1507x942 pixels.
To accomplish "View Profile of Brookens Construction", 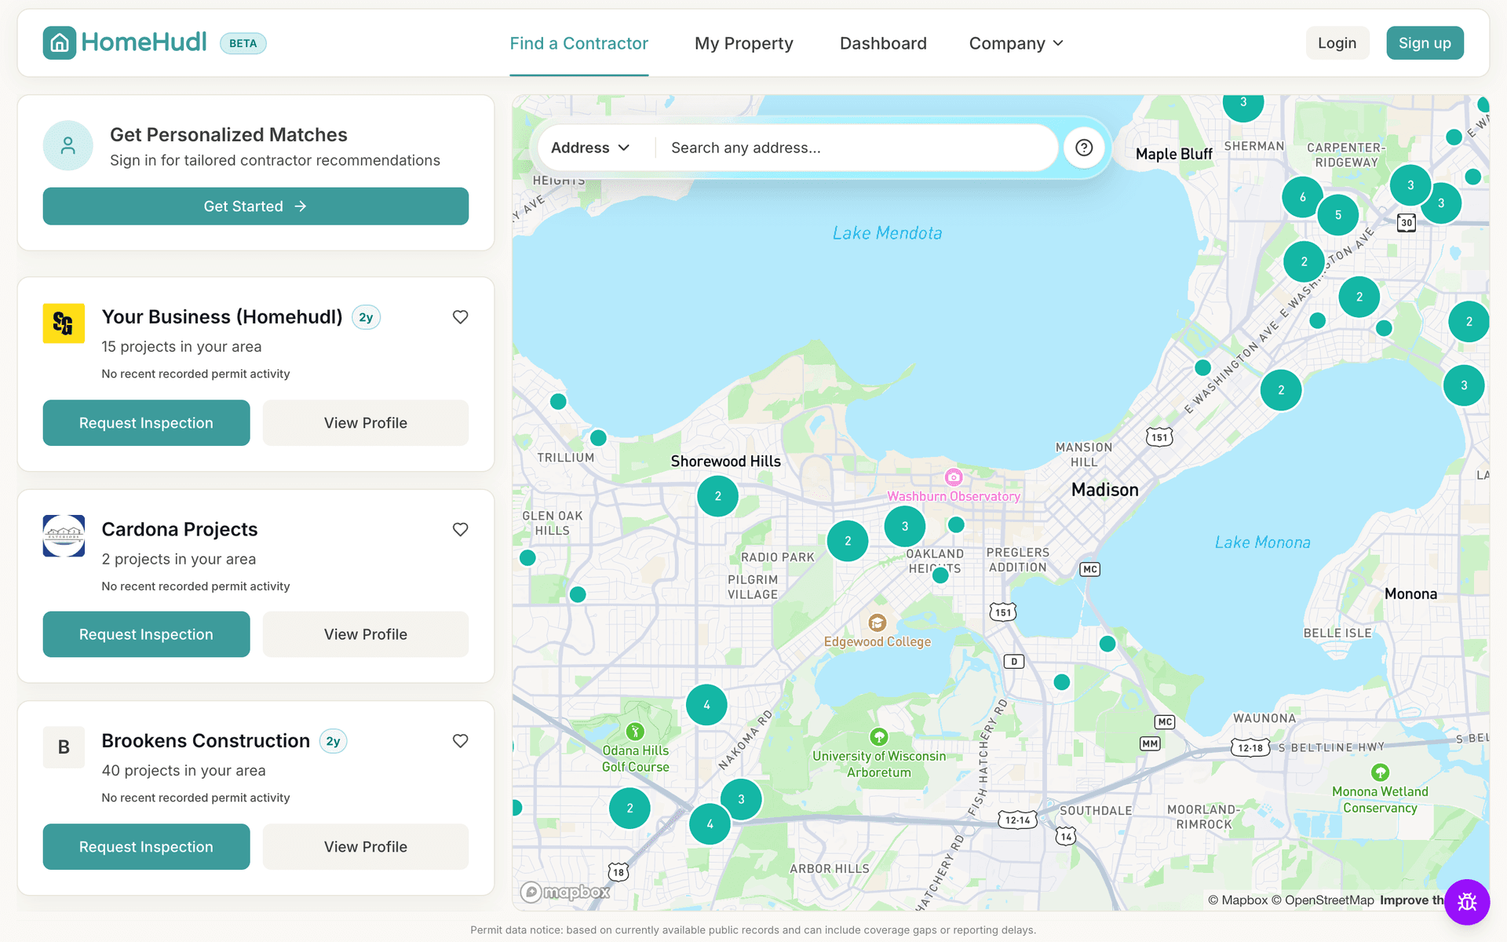I will 366,847.
